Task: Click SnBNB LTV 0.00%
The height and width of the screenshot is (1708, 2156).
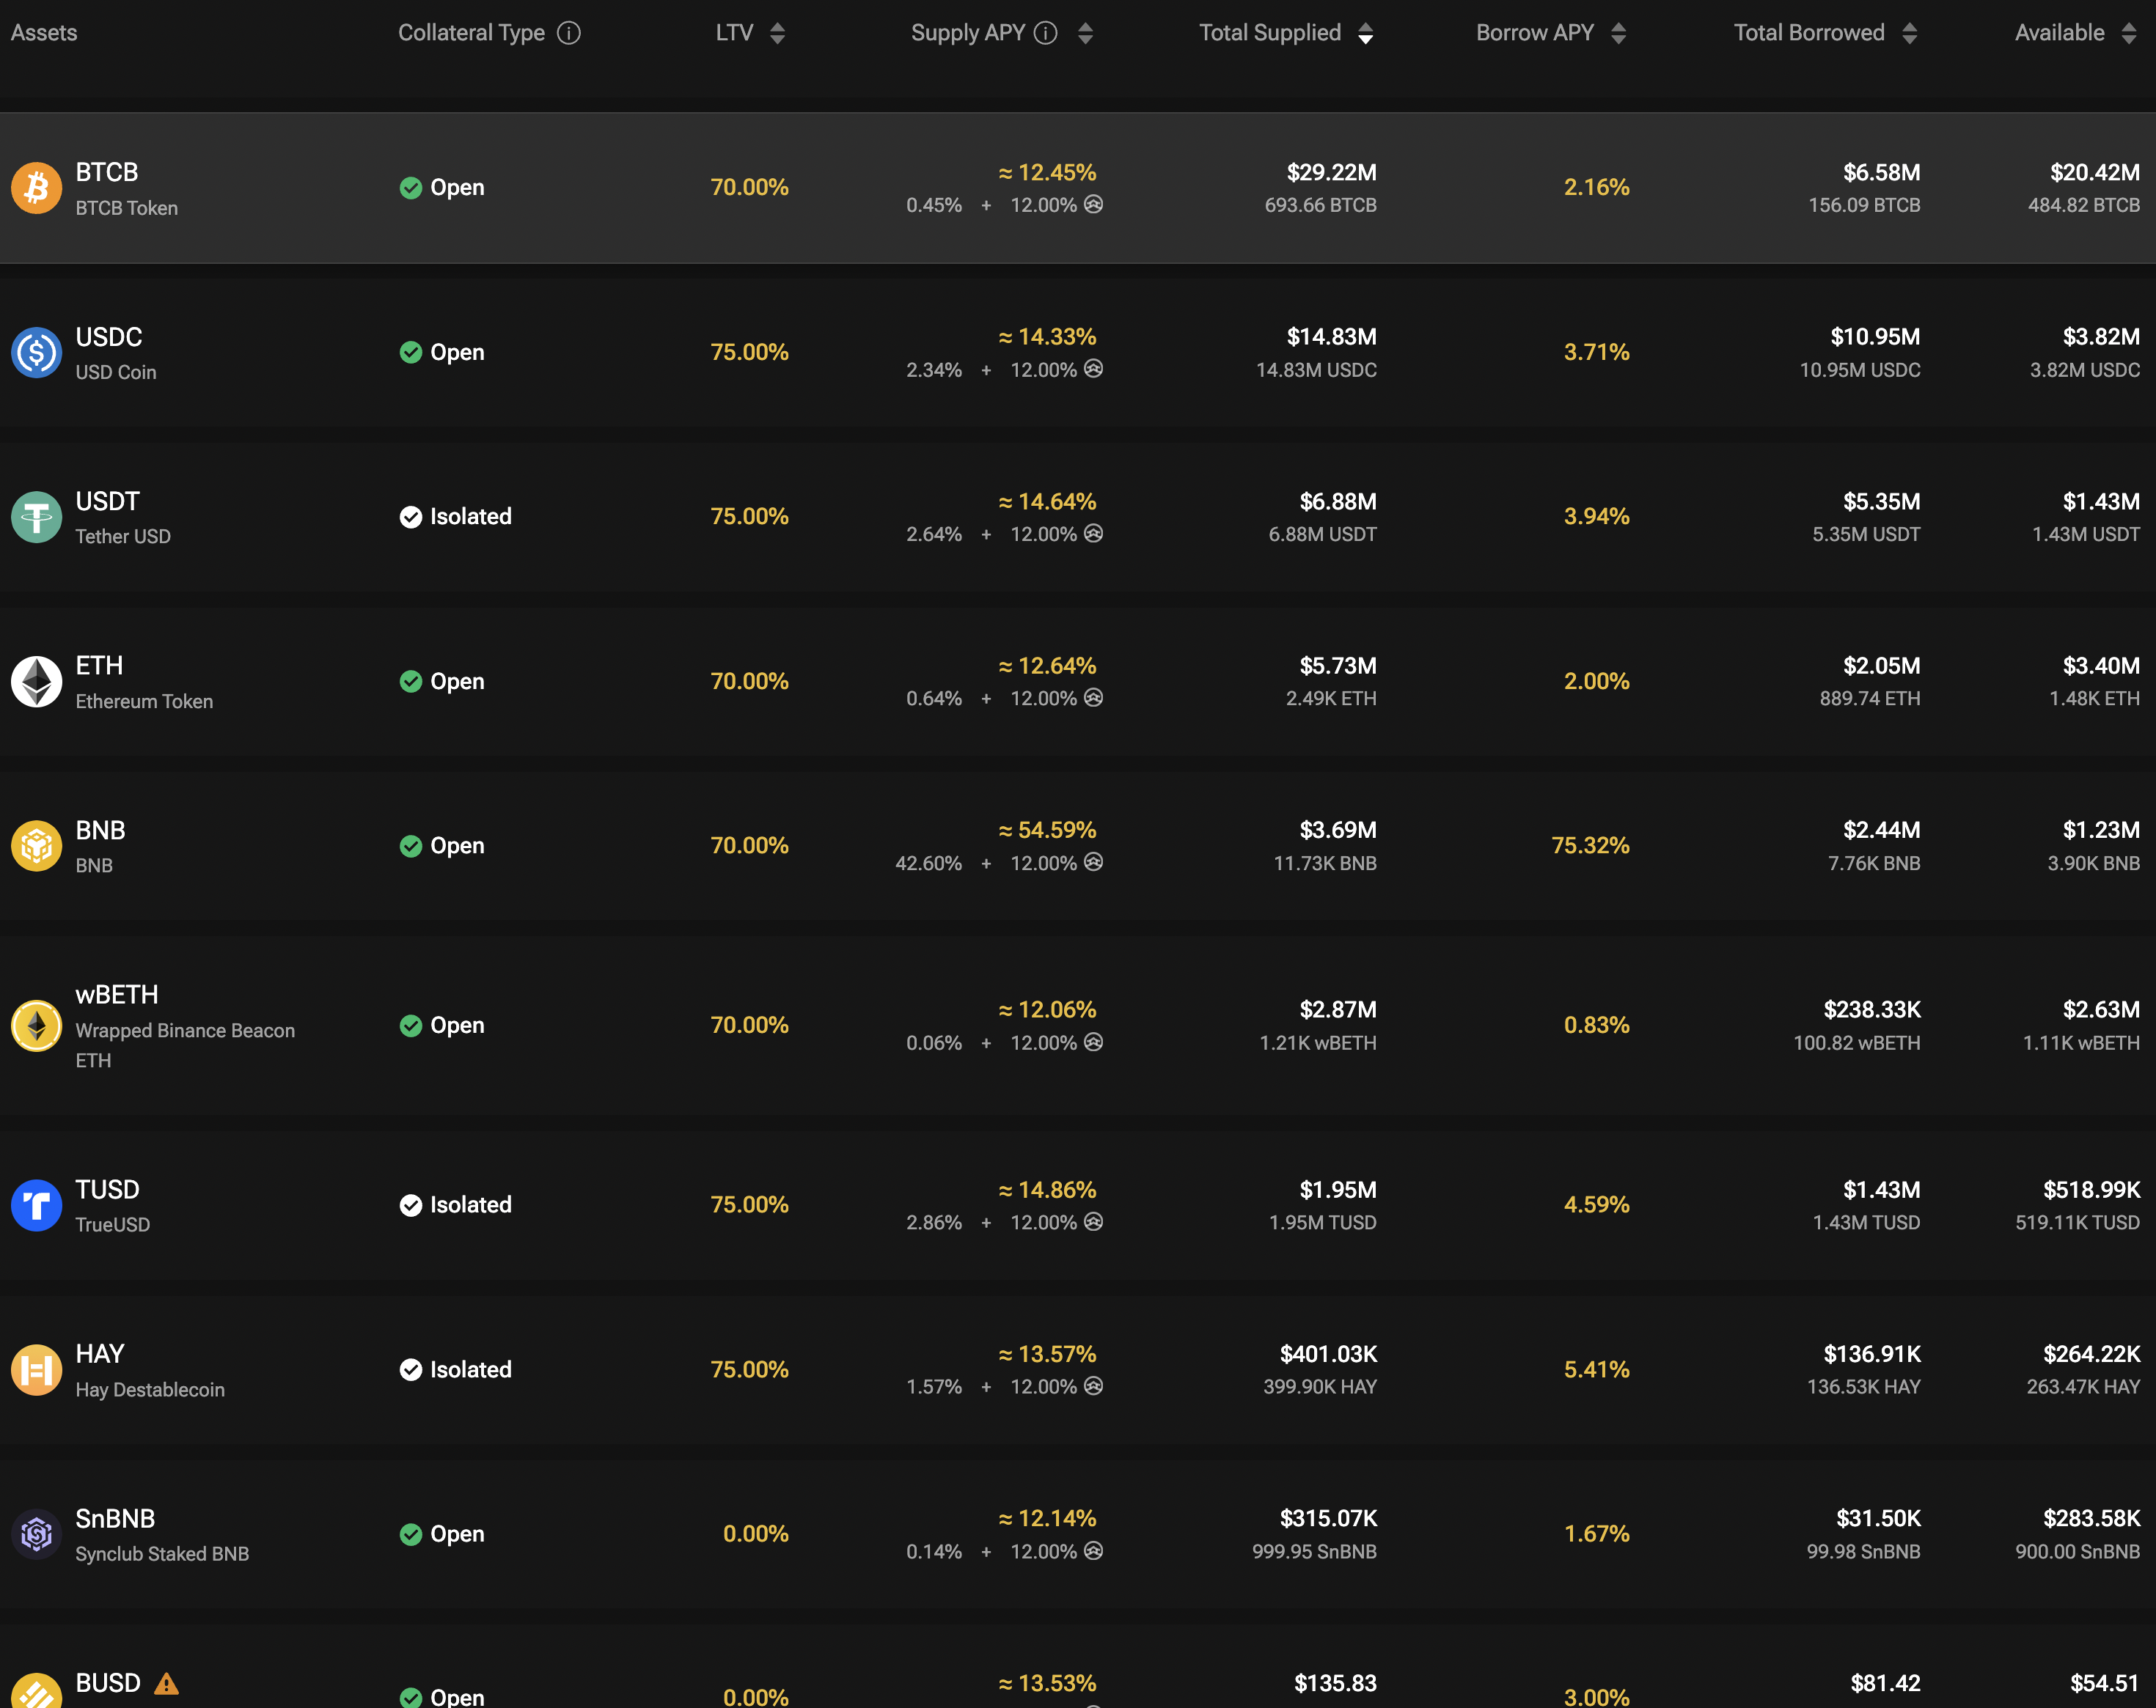Action: click(x=756, y=1534)
